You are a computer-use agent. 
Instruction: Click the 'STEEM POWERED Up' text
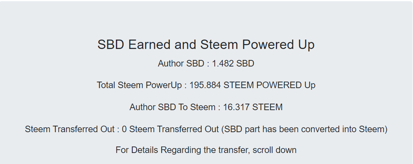point(269,85)
